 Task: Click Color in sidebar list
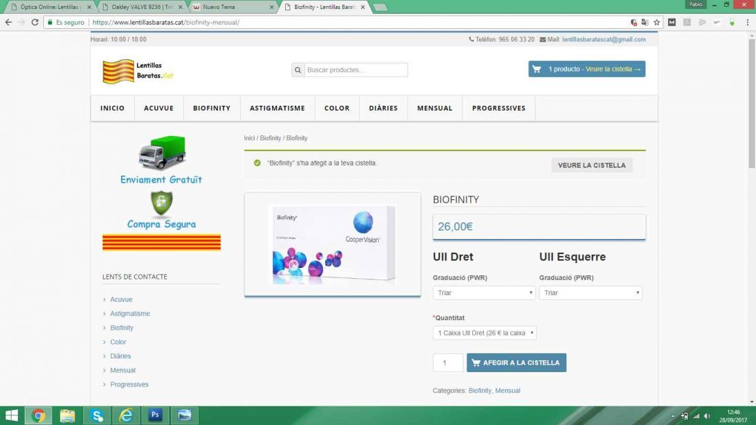click(118, 342)
